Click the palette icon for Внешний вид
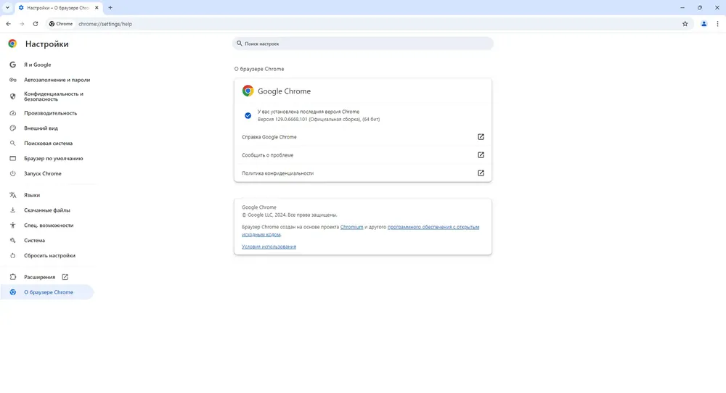 (12, 128)
